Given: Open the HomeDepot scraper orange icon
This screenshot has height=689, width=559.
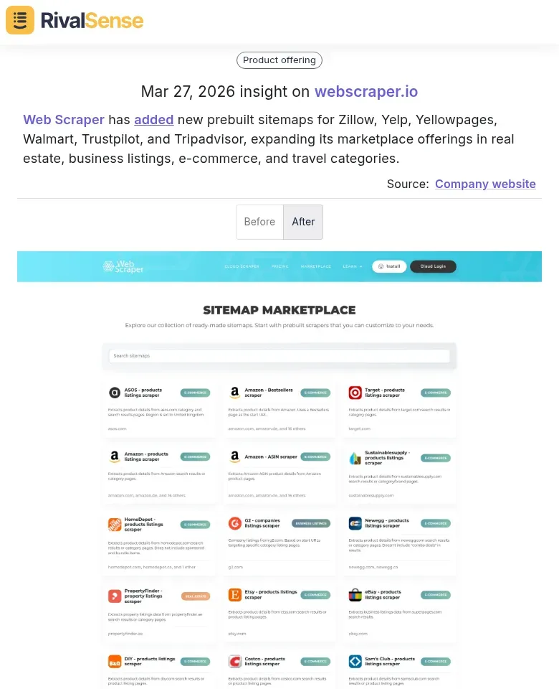Looking at the screenshot, I should [115, 524].
